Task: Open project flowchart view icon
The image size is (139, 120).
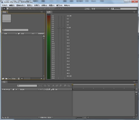Action: tap(44, 36)
